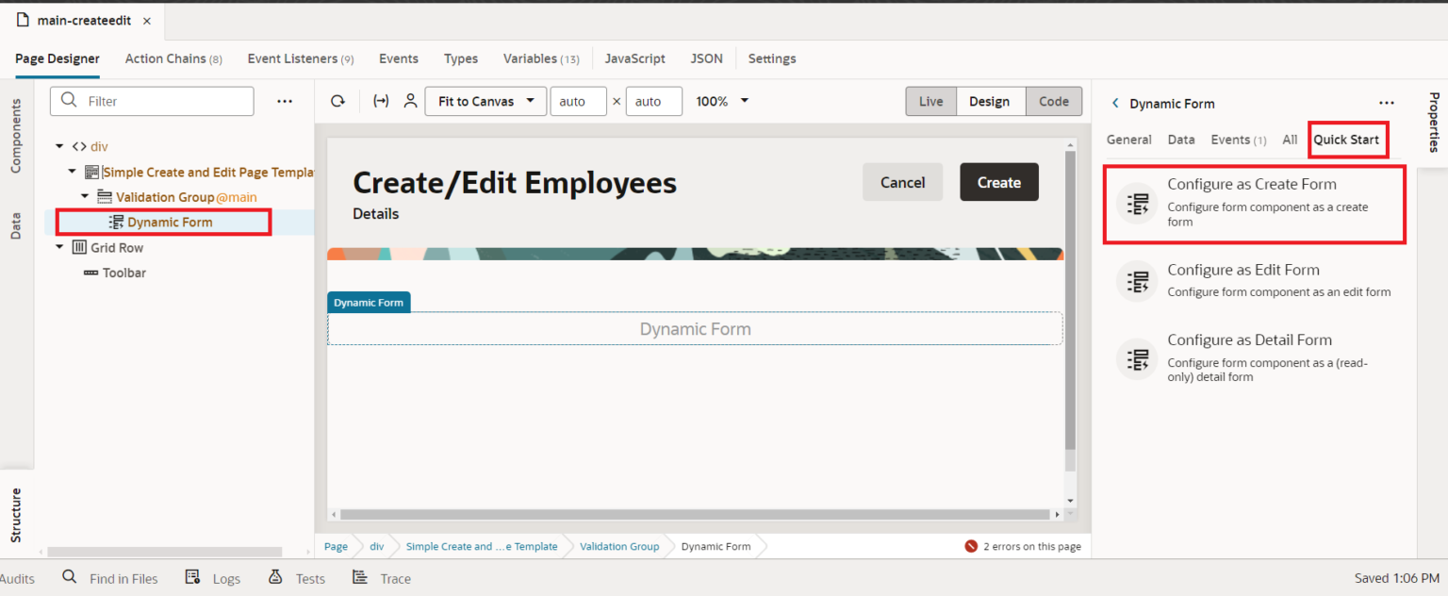Click the Validation Group breadcrumb link
This screenshot has height=596, width=1448.
619,546
